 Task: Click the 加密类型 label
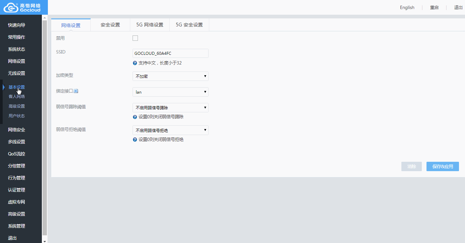click(x=65, y=75)
